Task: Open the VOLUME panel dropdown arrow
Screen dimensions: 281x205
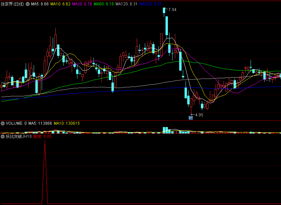Action: coord(3,123)
